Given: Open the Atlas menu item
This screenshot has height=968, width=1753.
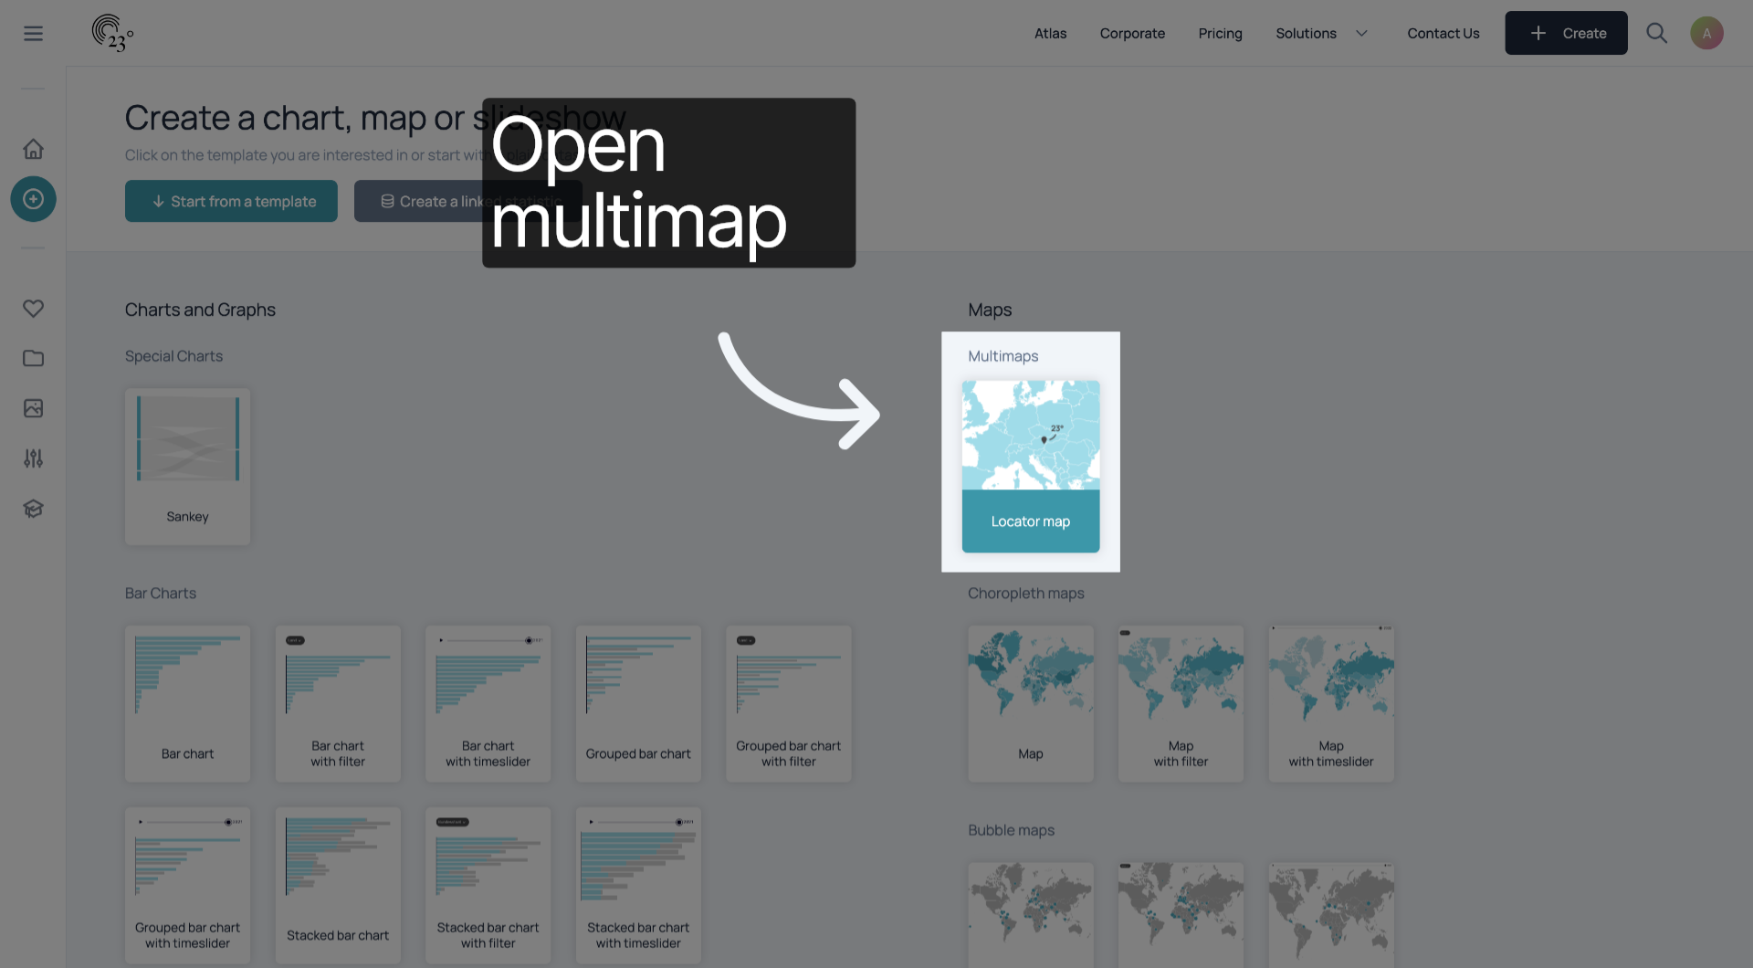Looking at the screenshot, I should click(1050, 33).
